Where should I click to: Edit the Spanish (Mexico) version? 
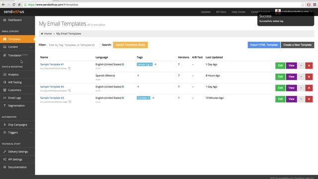(x=280, y=77)
